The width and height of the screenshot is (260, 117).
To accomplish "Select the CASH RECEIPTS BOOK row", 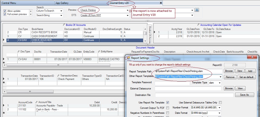I will coord(75,32).
